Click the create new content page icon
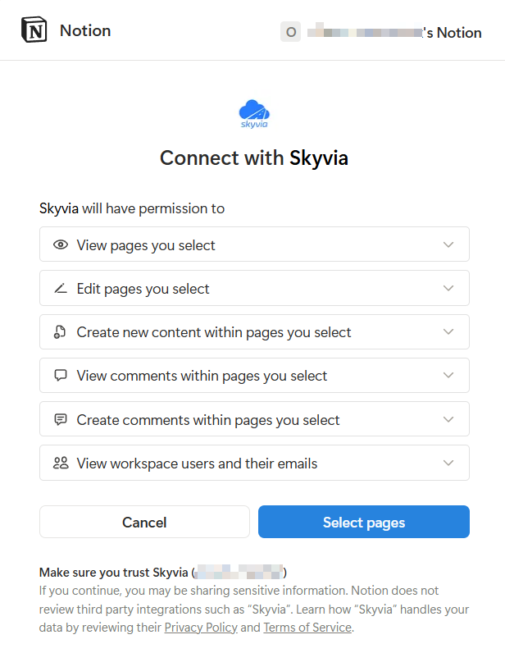Viewport: 505px width, 653px height. pyautogui.click(x=61, y=332)
